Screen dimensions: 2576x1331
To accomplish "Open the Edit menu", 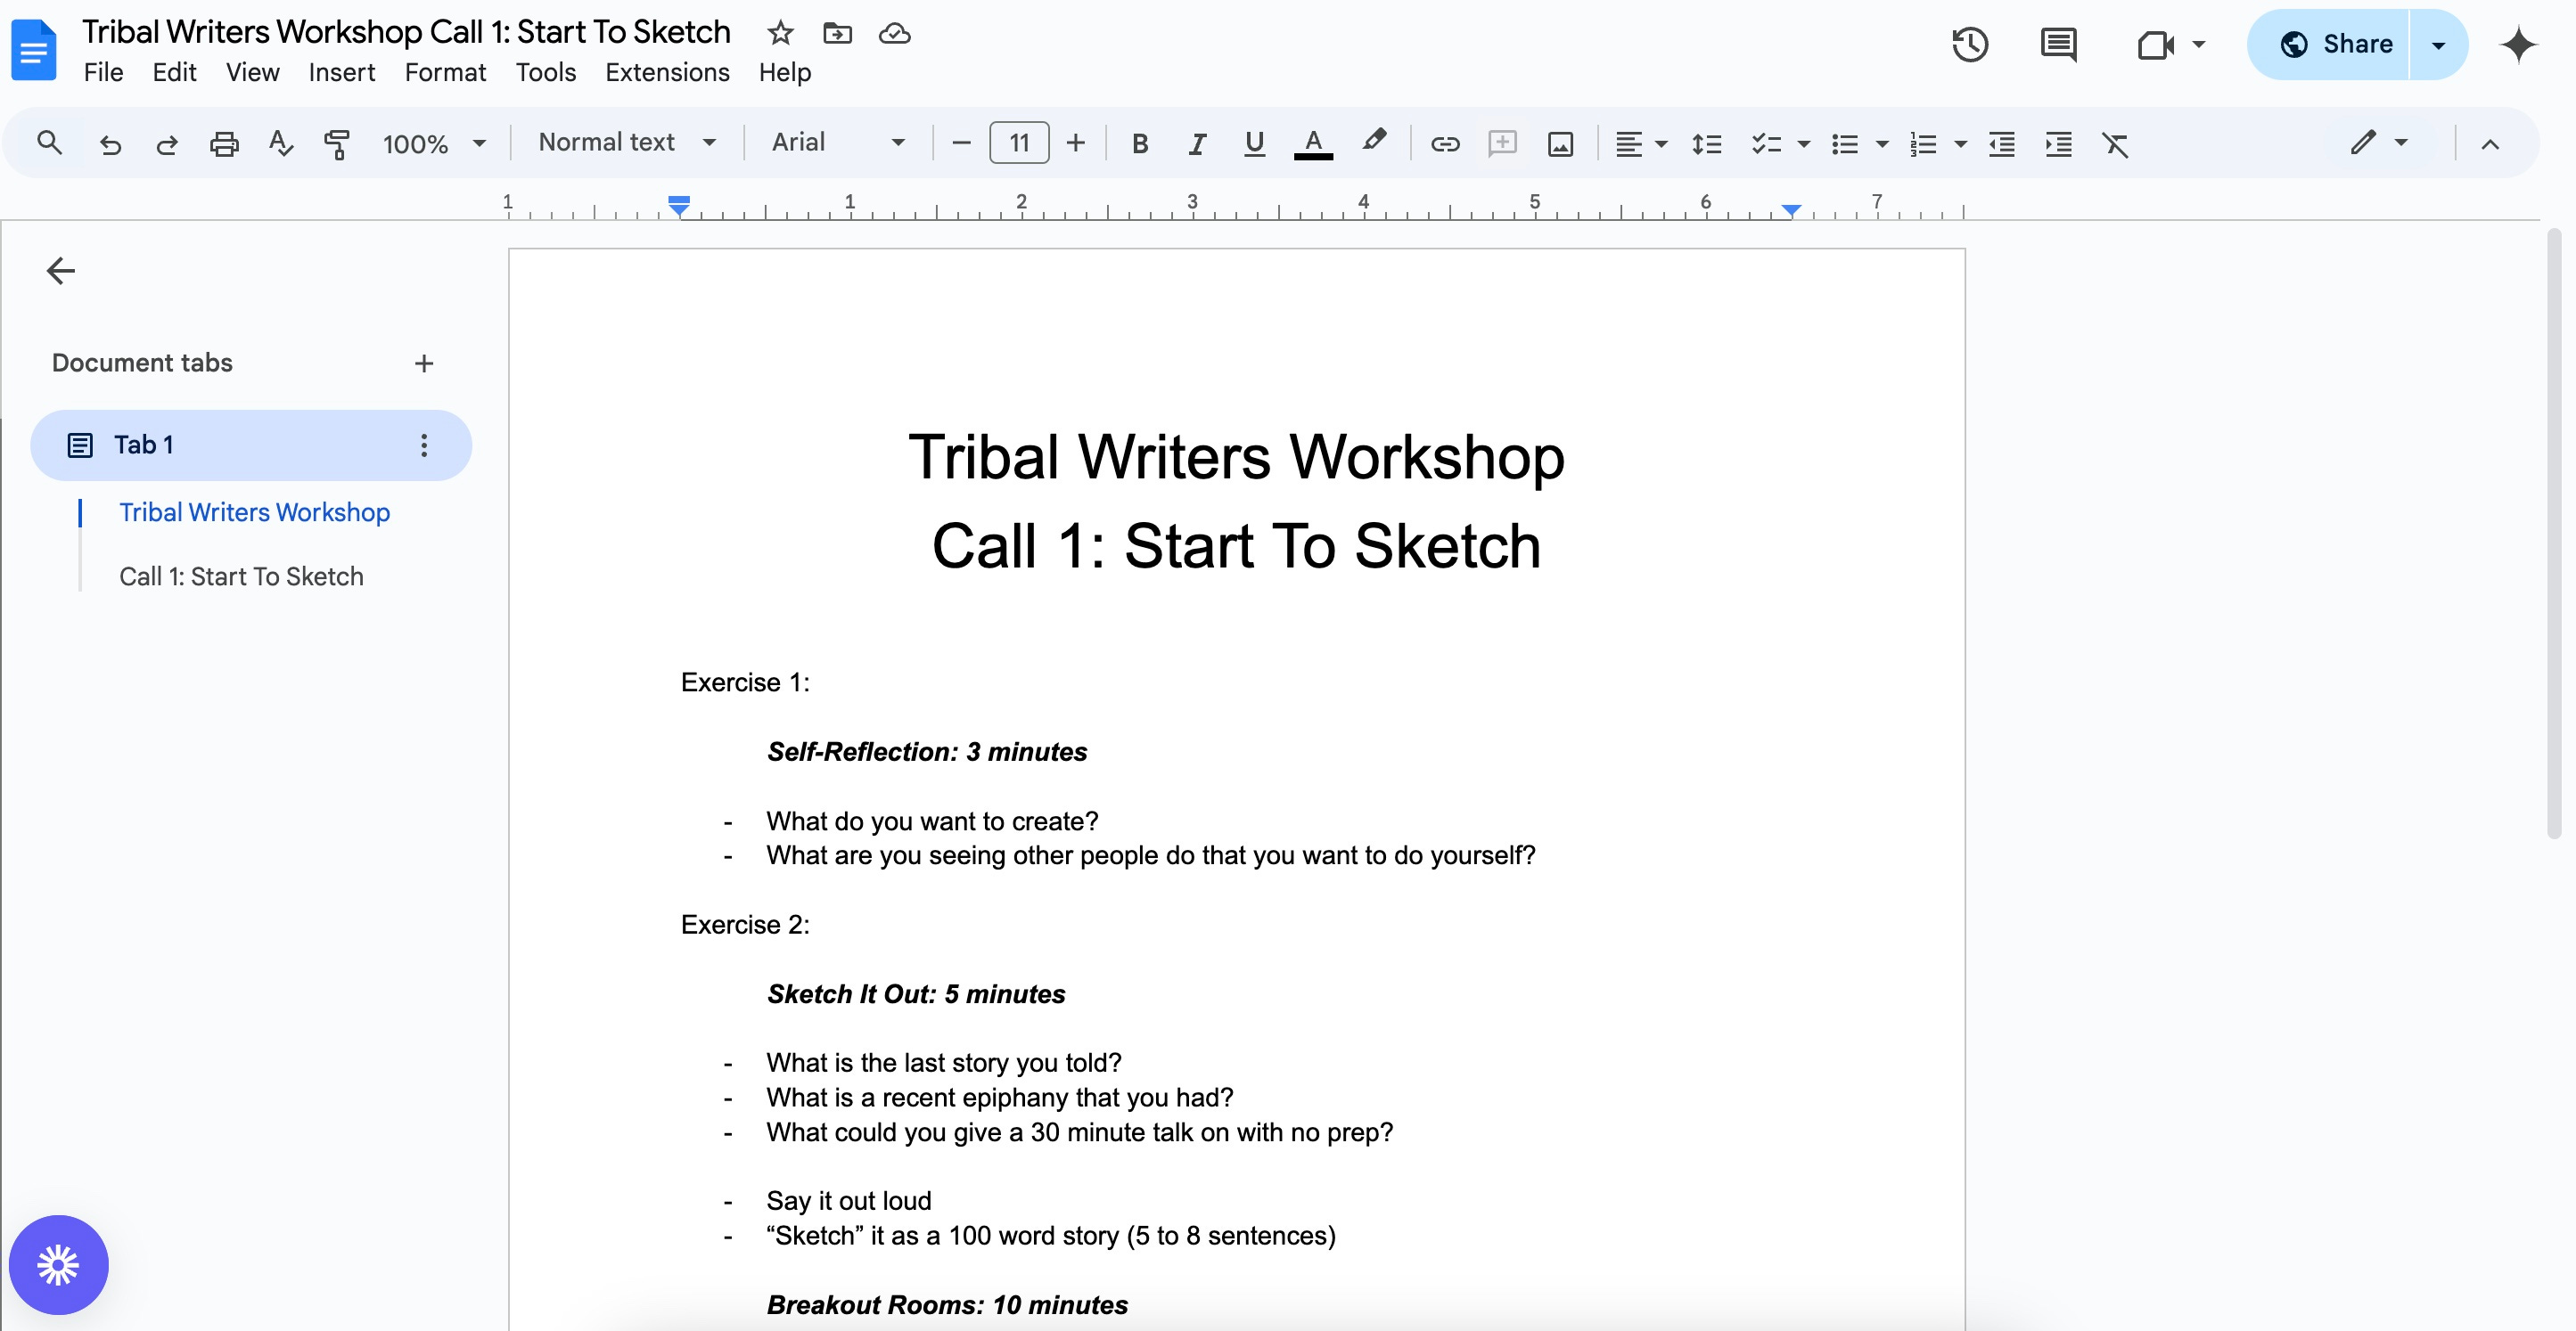I will coord(174,73).
